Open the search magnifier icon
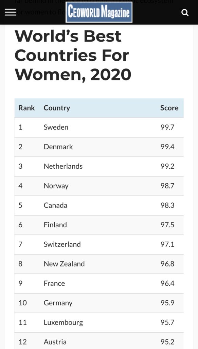Image resolution: width=198 pixels, height=349 pixels. [x=185, y=13]
